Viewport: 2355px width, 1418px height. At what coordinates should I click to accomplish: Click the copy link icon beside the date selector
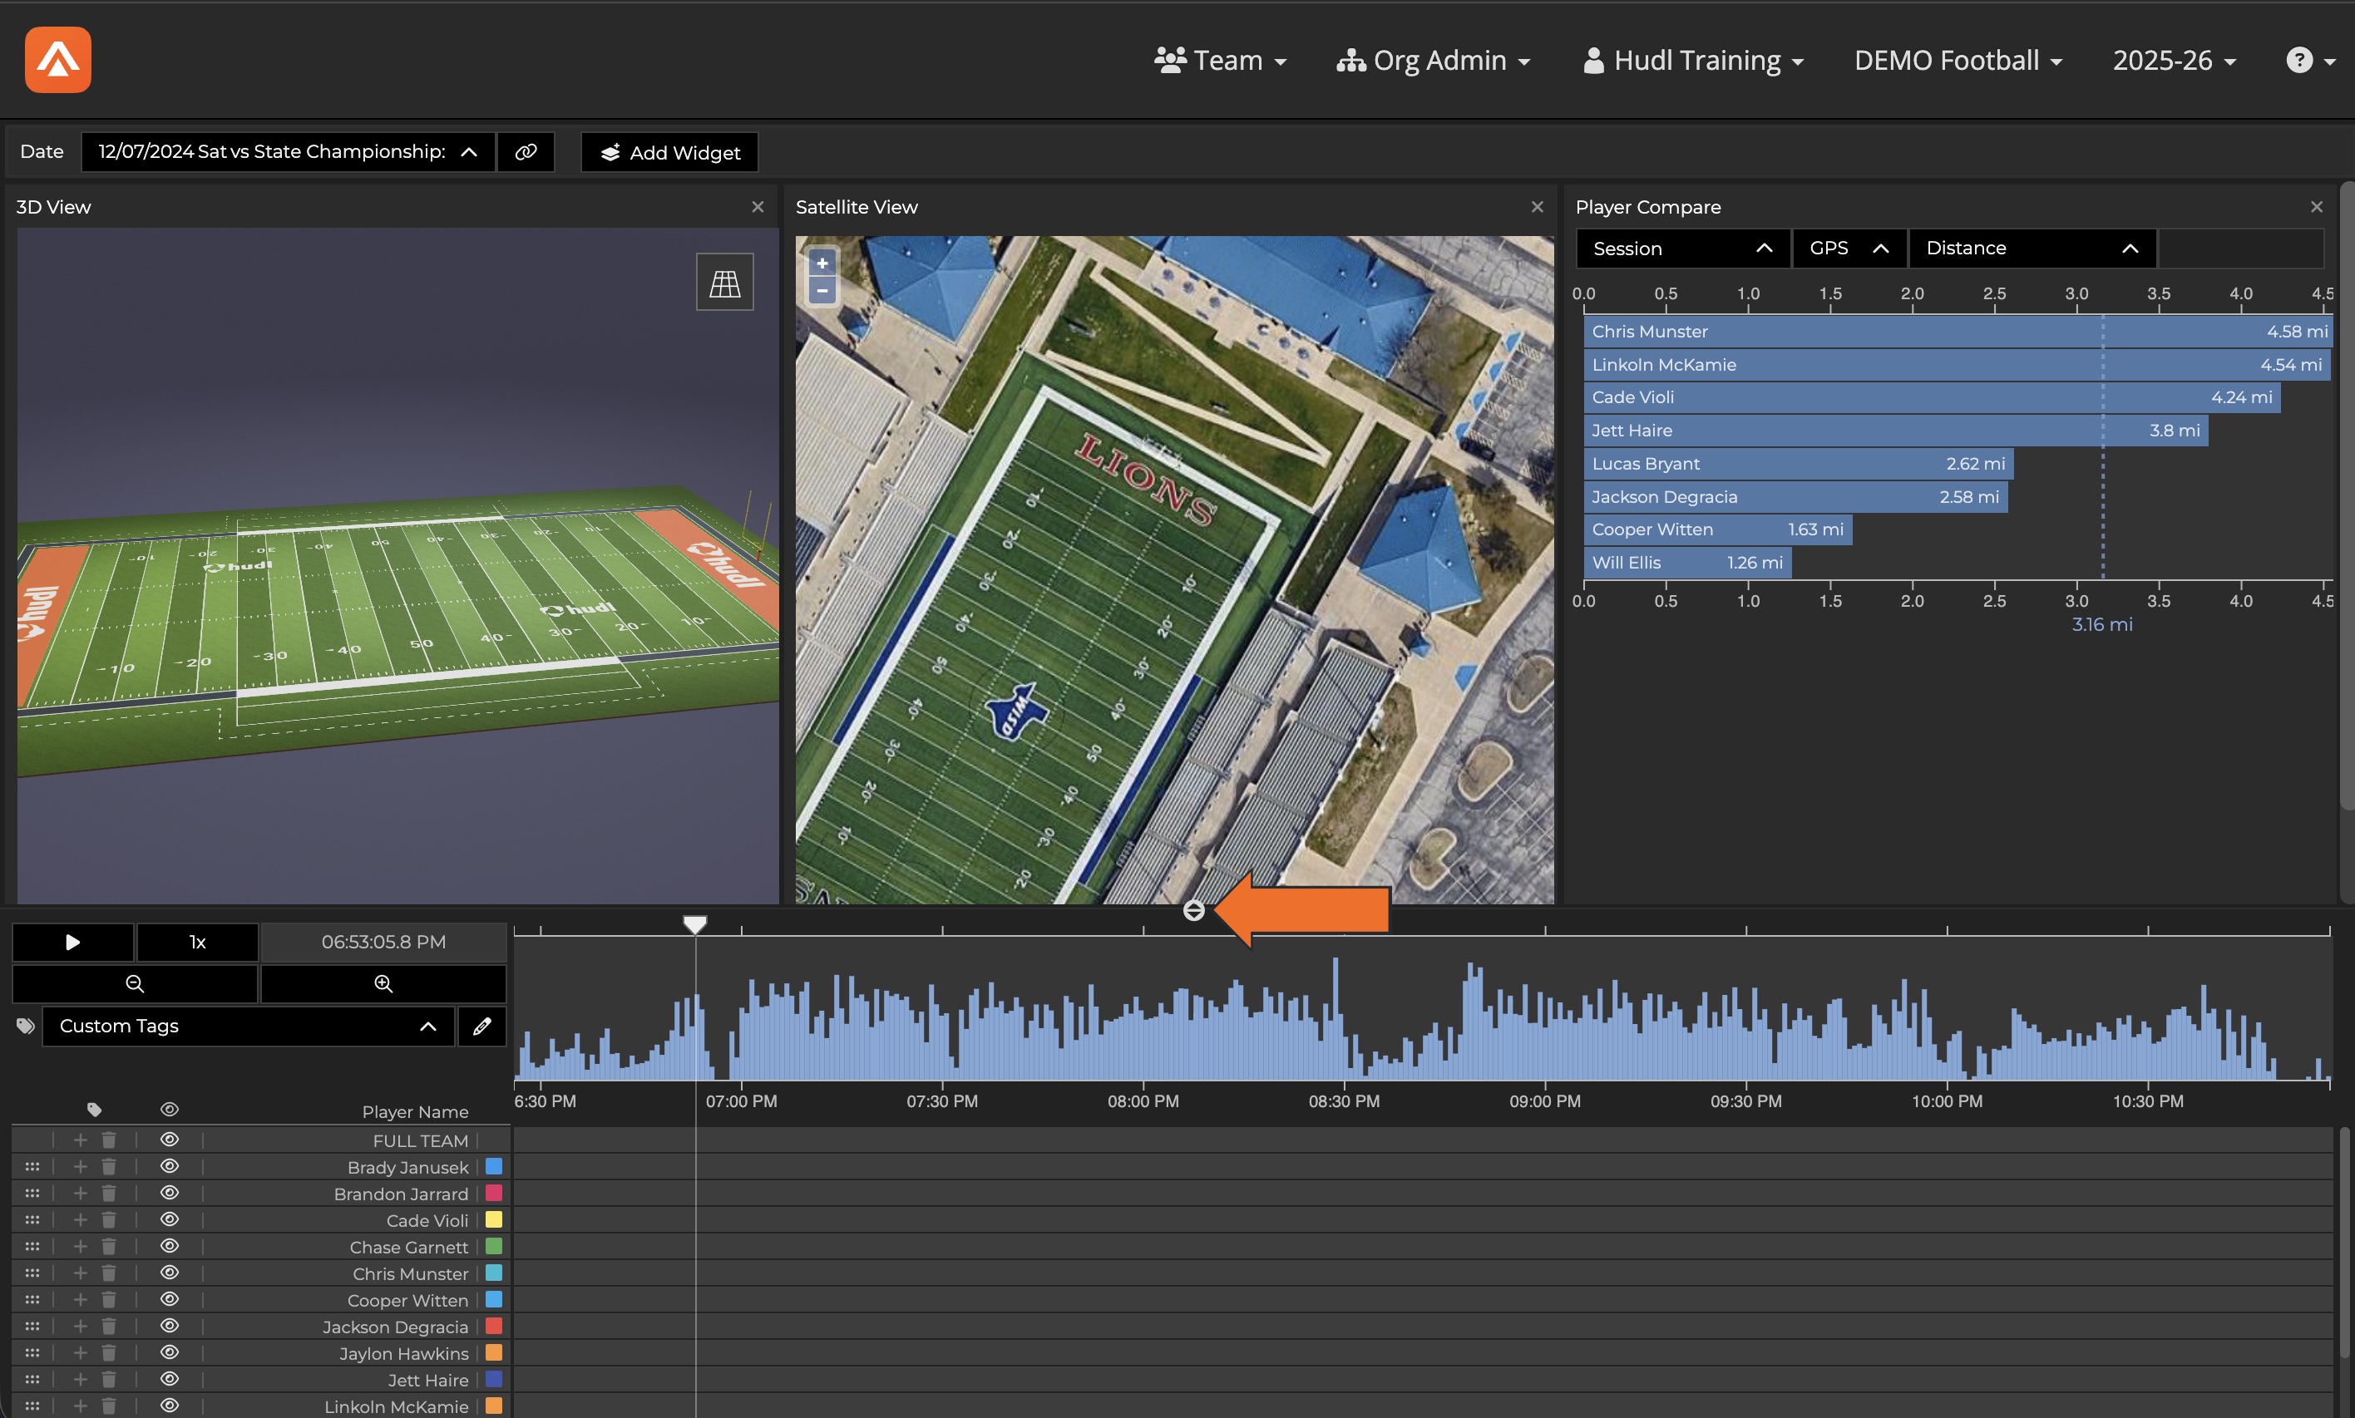(x=526, y=152)
